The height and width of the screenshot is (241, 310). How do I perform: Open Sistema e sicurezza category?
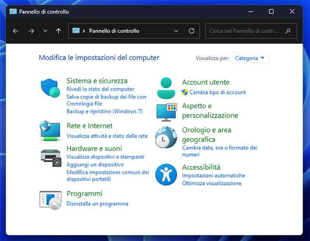97,81
